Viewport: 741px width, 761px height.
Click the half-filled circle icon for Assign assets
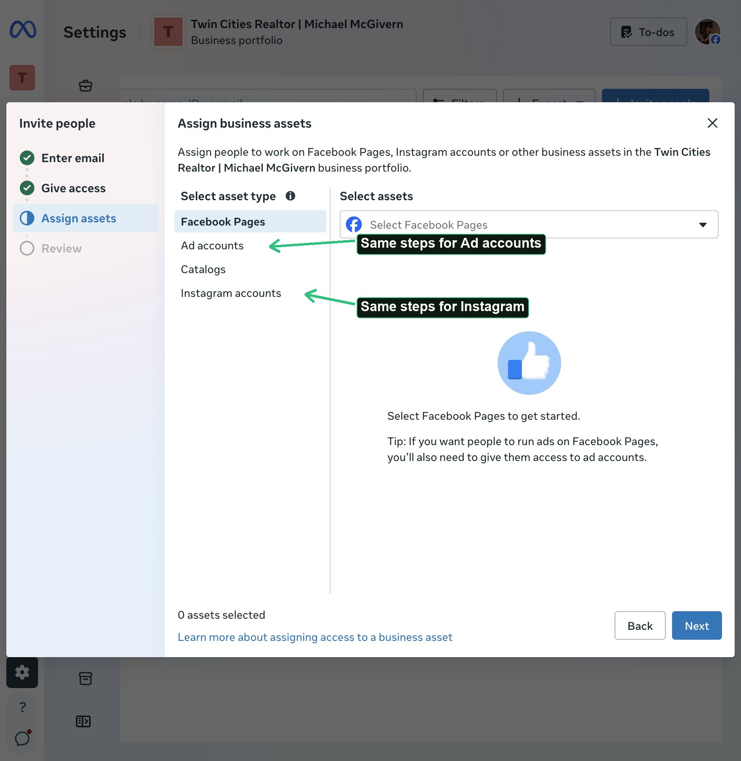pyautogui.click(x=27, y=218)
